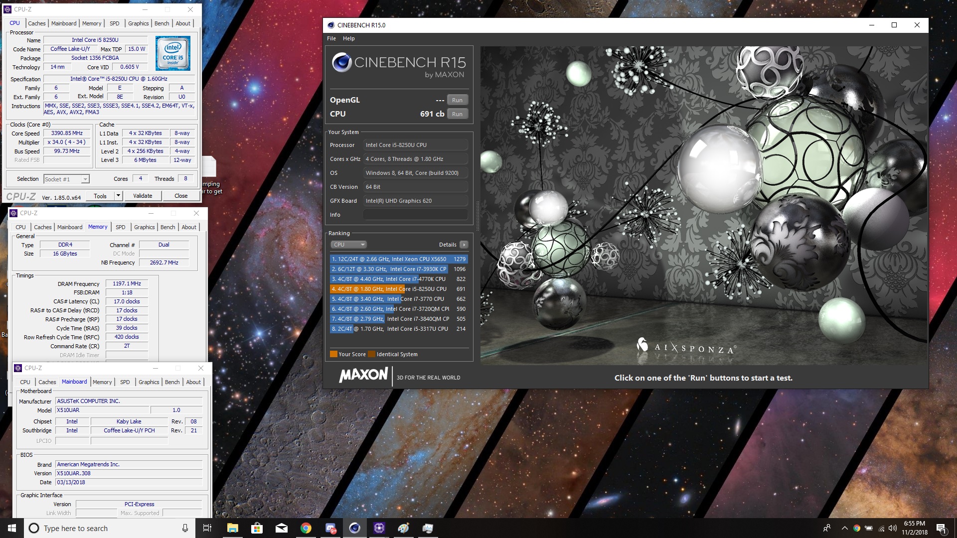Open CPU dropdown in Ranking section
Image resolution: width=957 pixels, height=538 pixels.
click(348, 245)
